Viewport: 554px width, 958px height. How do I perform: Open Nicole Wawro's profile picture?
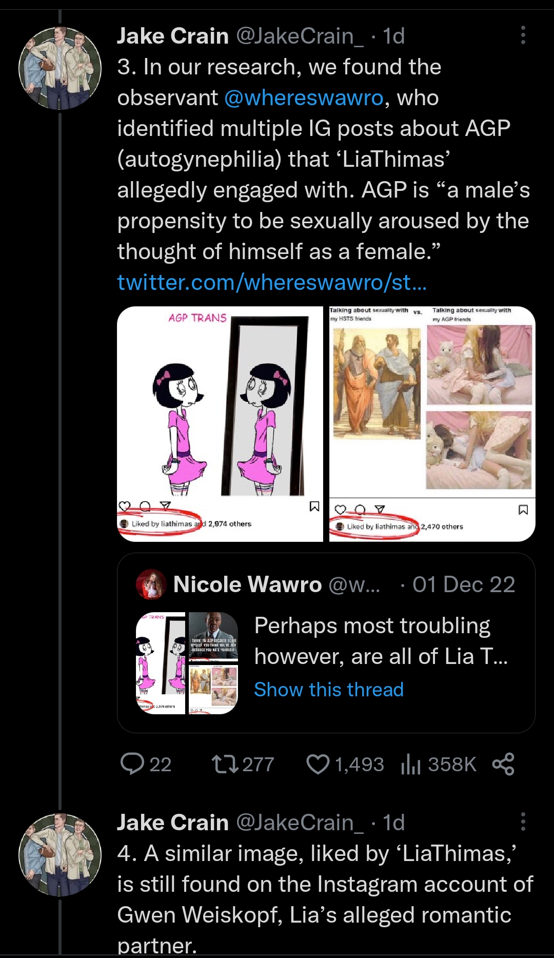click(151, 584)
